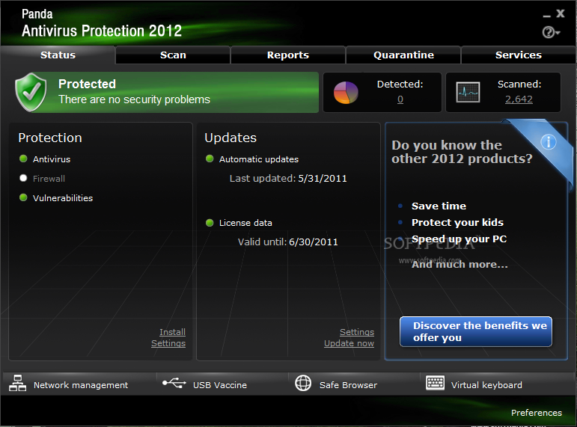This screenshot has width=577, height=427.
Task: Click the green Vulnerabilities status indicator
Action: pos(23,197)
